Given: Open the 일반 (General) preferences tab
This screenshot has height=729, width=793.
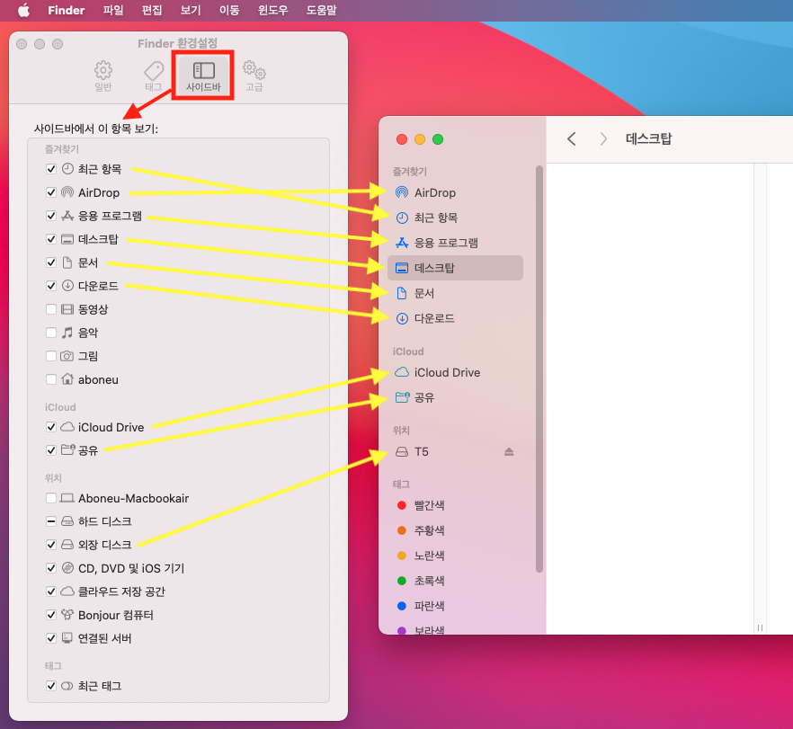Looking at the screenshot, I should click(103, 76).
